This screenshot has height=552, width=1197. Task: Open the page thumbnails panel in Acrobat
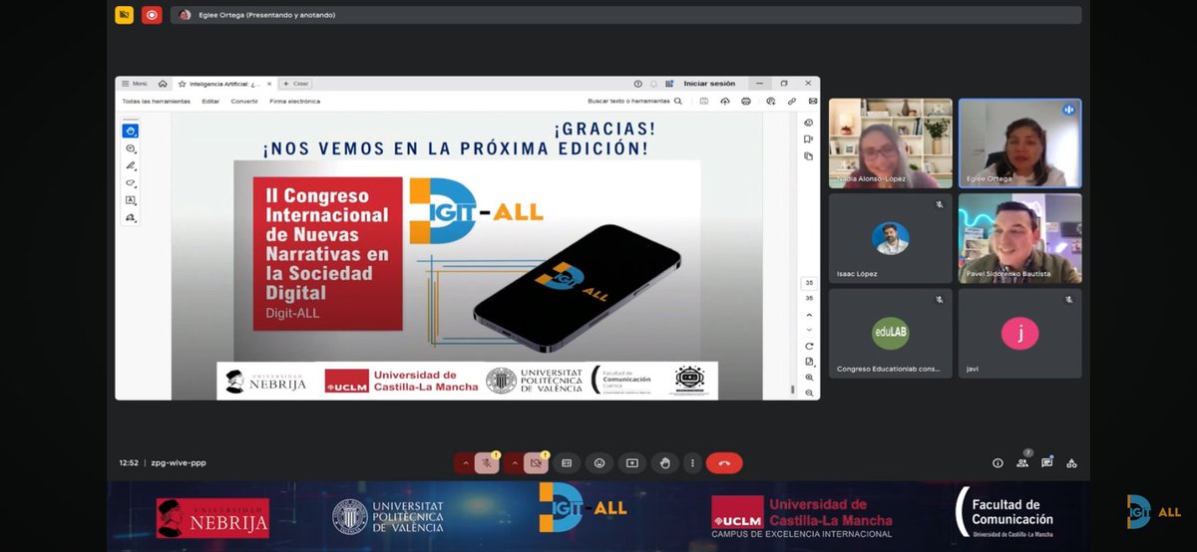tap(808, 156)
